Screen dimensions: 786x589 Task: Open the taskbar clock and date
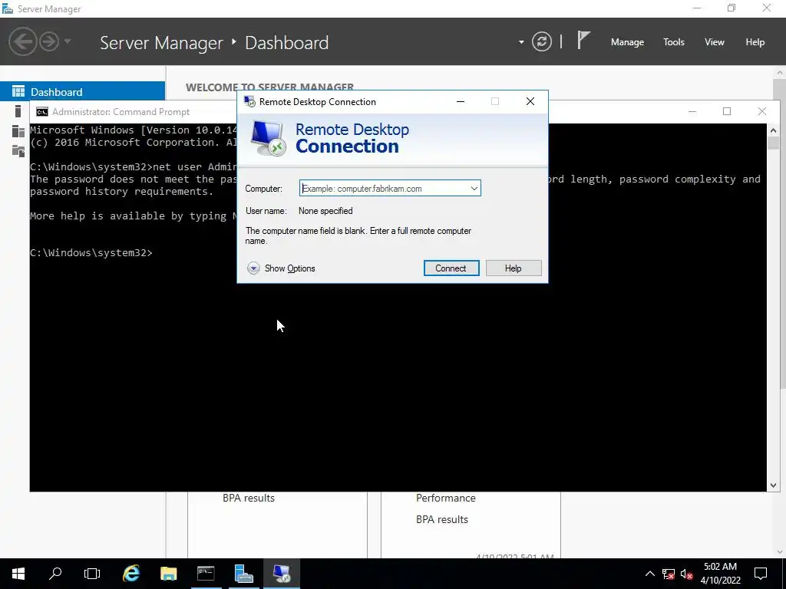click(720, 574)
